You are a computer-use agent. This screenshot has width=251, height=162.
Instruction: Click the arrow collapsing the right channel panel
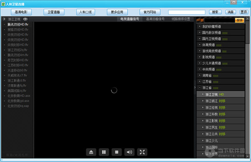195,87
